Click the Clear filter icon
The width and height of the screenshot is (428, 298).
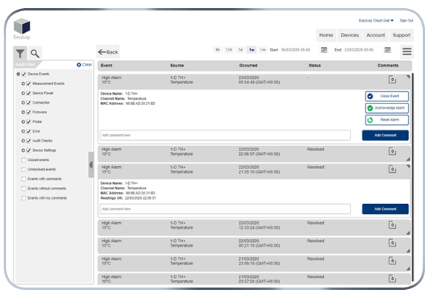click(79, 65)
